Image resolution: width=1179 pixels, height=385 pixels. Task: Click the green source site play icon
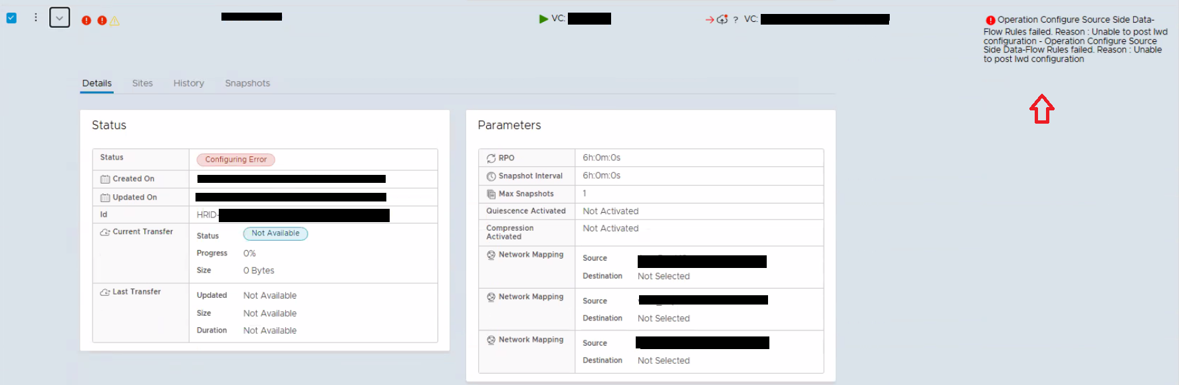click(543, 19)
